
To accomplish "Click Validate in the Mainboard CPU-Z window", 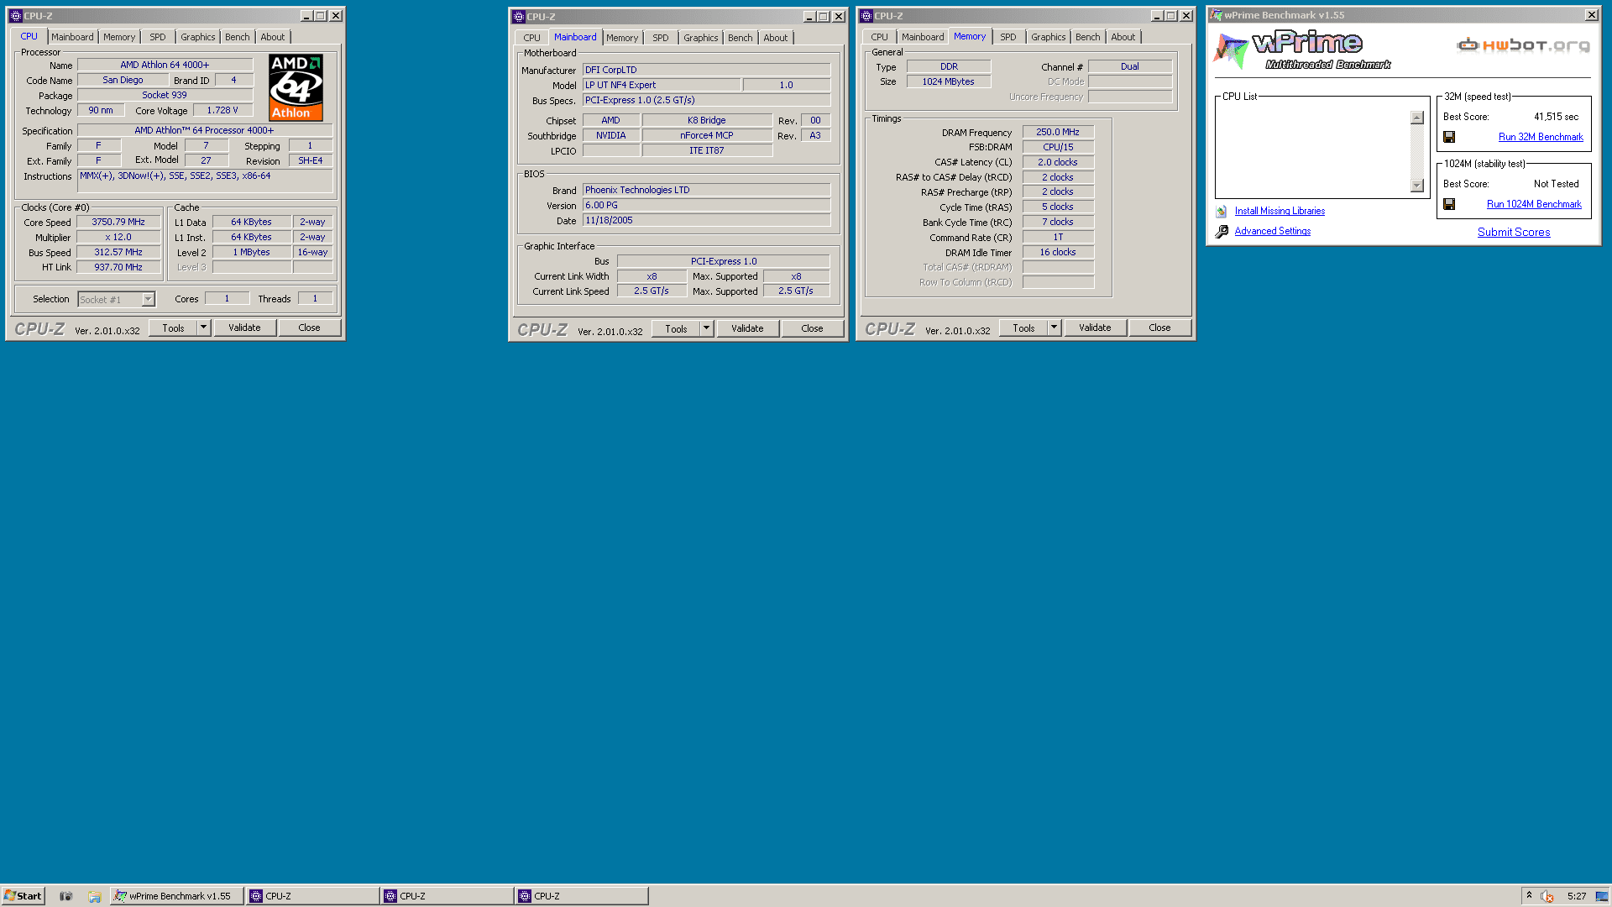I will click(747, 328).
